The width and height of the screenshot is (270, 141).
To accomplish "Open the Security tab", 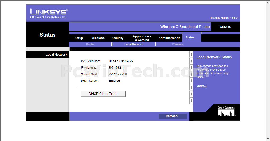I will [x=118, y=38].
